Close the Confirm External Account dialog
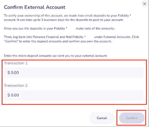The image size is (149, 127). coord(144,4)
